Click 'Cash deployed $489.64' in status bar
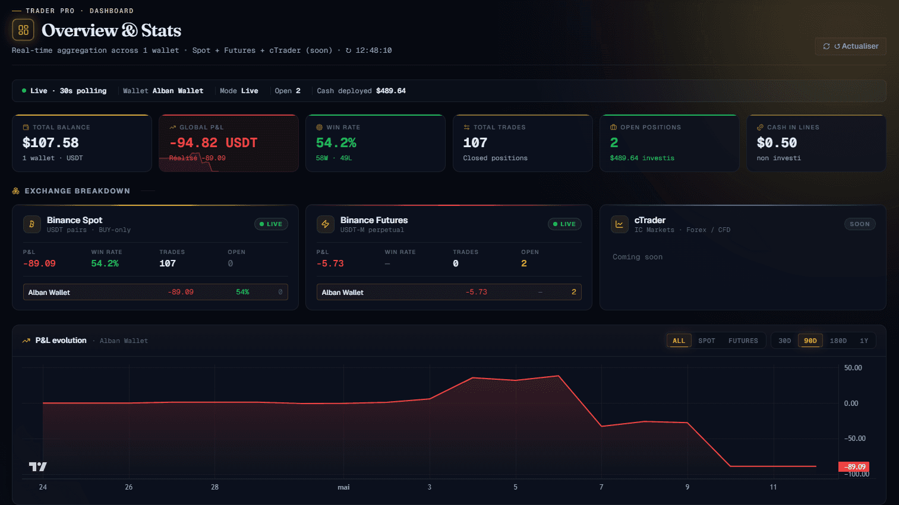The width and height of the screenshot is (899, 505). click(x=361, y=91)
